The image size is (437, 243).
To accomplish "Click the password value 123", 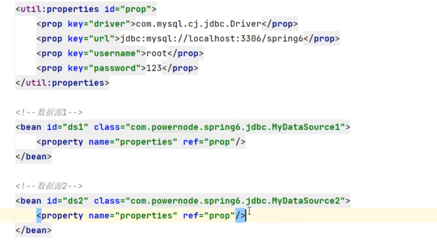I will point(154,68).
